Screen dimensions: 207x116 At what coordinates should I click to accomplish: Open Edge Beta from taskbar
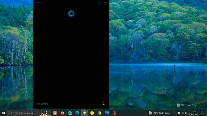pos(70,113)
